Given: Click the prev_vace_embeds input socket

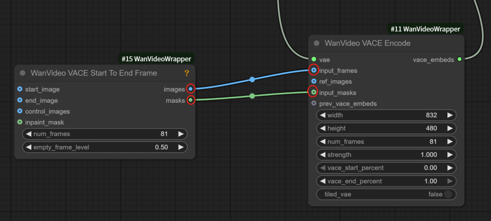Looking at the screenshot, I should 314,104.
